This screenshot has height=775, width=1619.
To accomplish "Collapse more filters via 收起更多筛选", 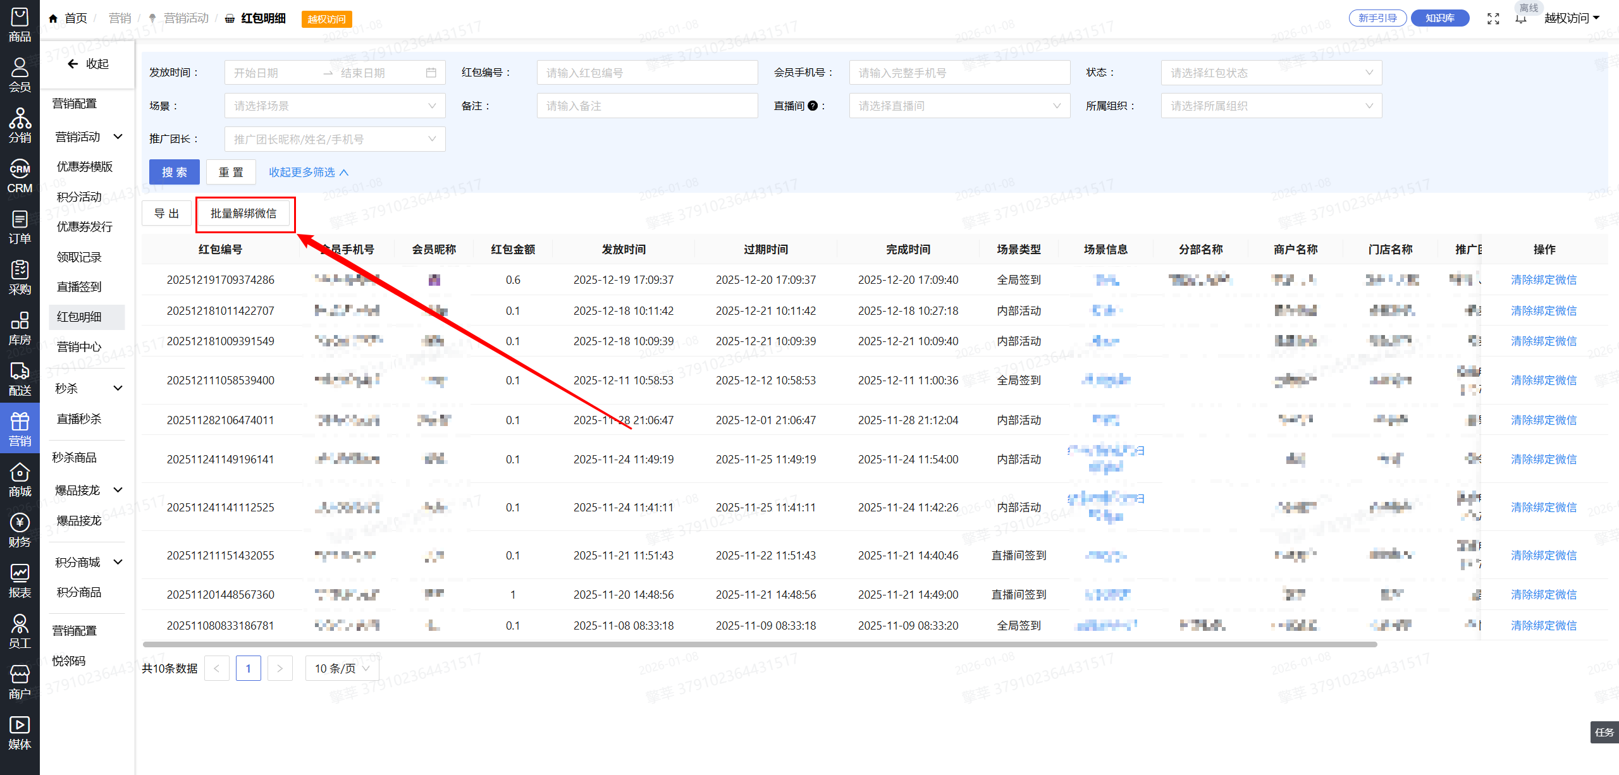I will click(x=309, y=173).
